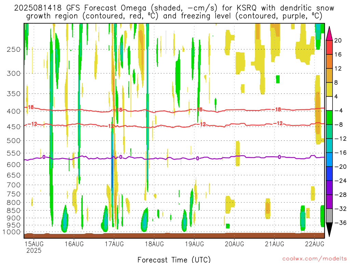Click the 950 pressure level label
350x263 pixels.
[x=14, y=225]
